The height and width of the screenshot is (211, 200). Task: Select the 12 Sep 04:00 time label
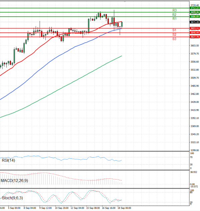77,208
